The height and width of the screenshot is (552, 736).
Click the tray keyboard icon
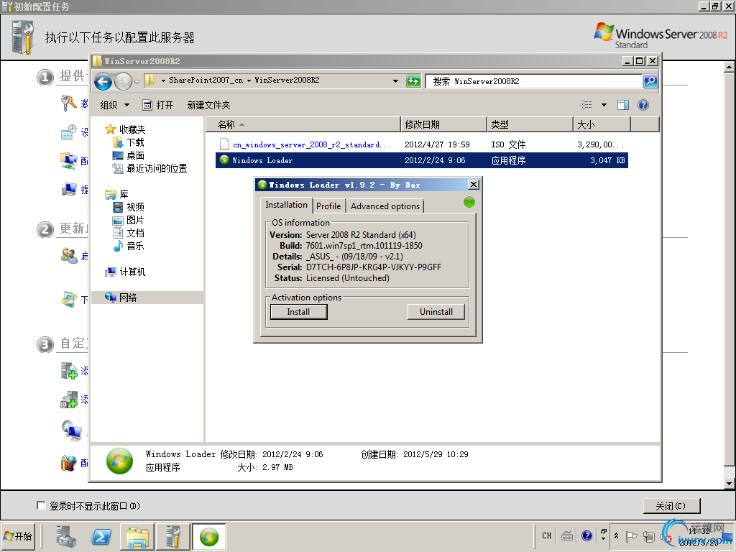567,535
